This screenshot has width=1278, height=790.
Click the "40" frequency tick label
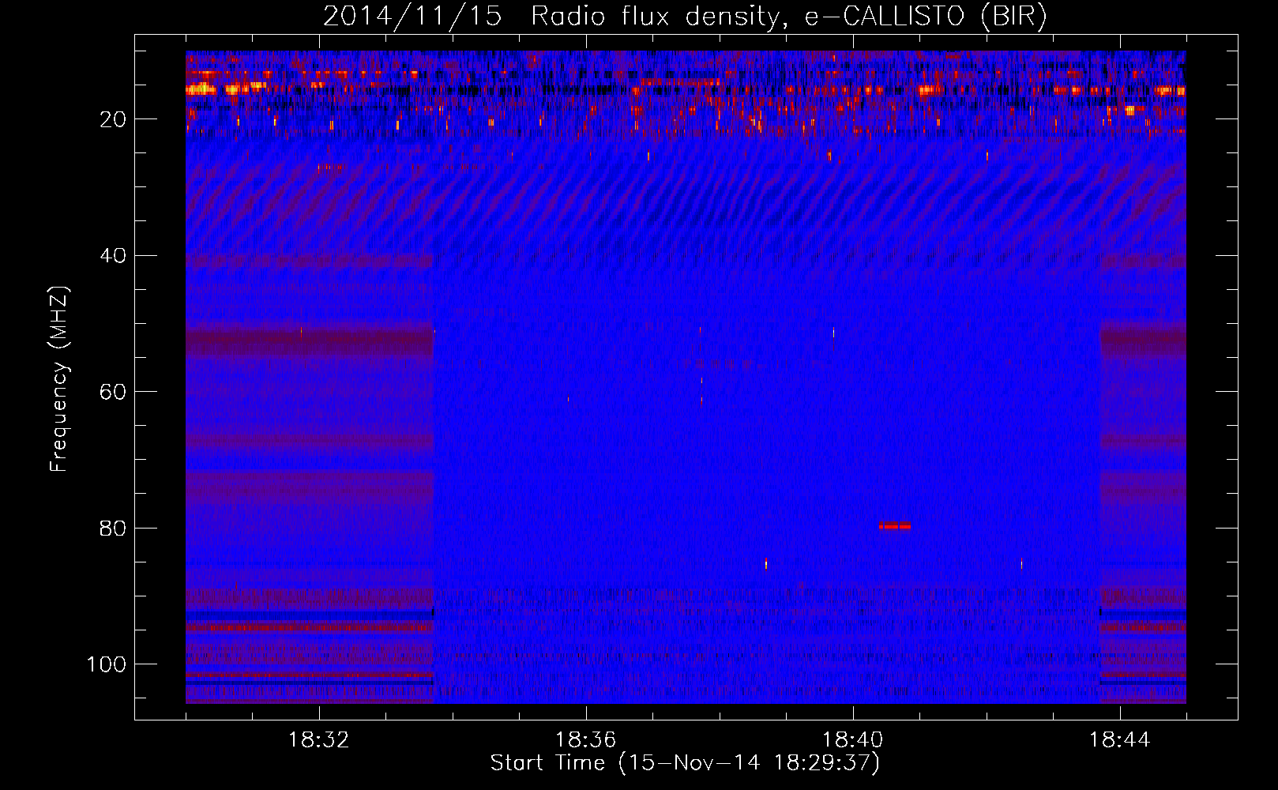113,256
